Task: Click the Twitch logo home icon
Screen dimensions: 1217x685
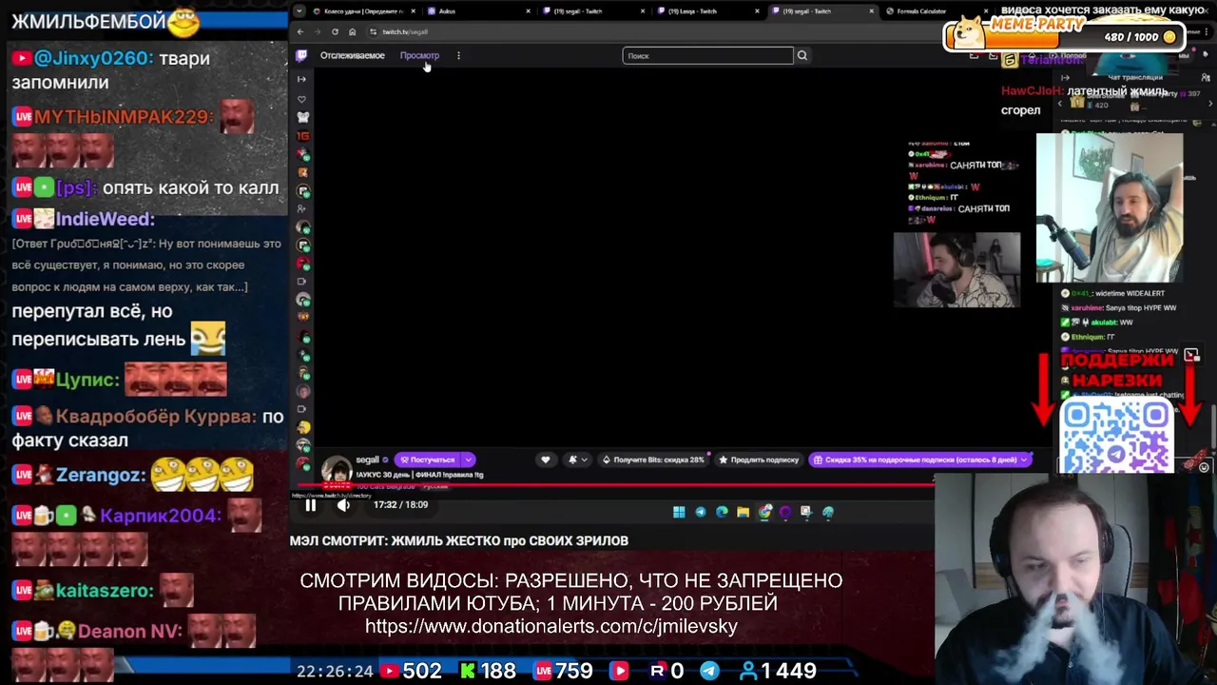Action: tap(302, 55)
